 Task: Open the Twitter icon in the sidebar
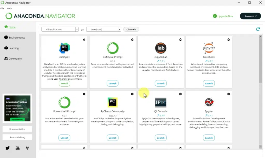pos(8,148)
